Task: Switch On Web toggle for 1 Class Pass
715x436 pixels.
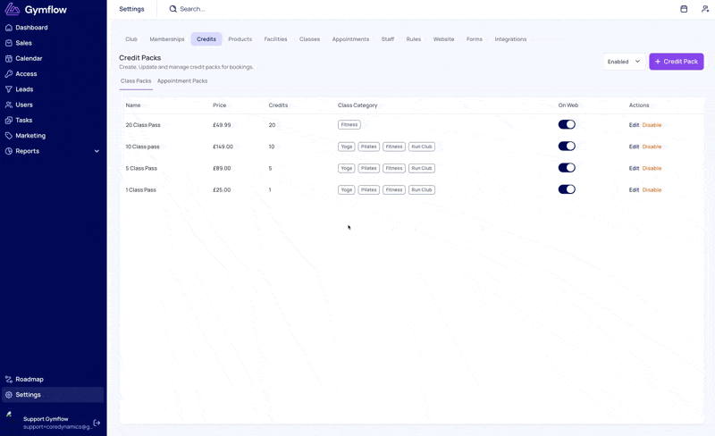Action: pos(567,189)
